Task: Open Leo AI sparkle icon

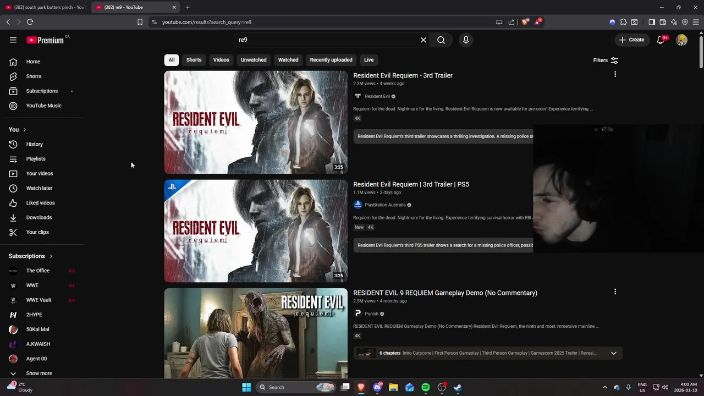Action: [674, 22]
